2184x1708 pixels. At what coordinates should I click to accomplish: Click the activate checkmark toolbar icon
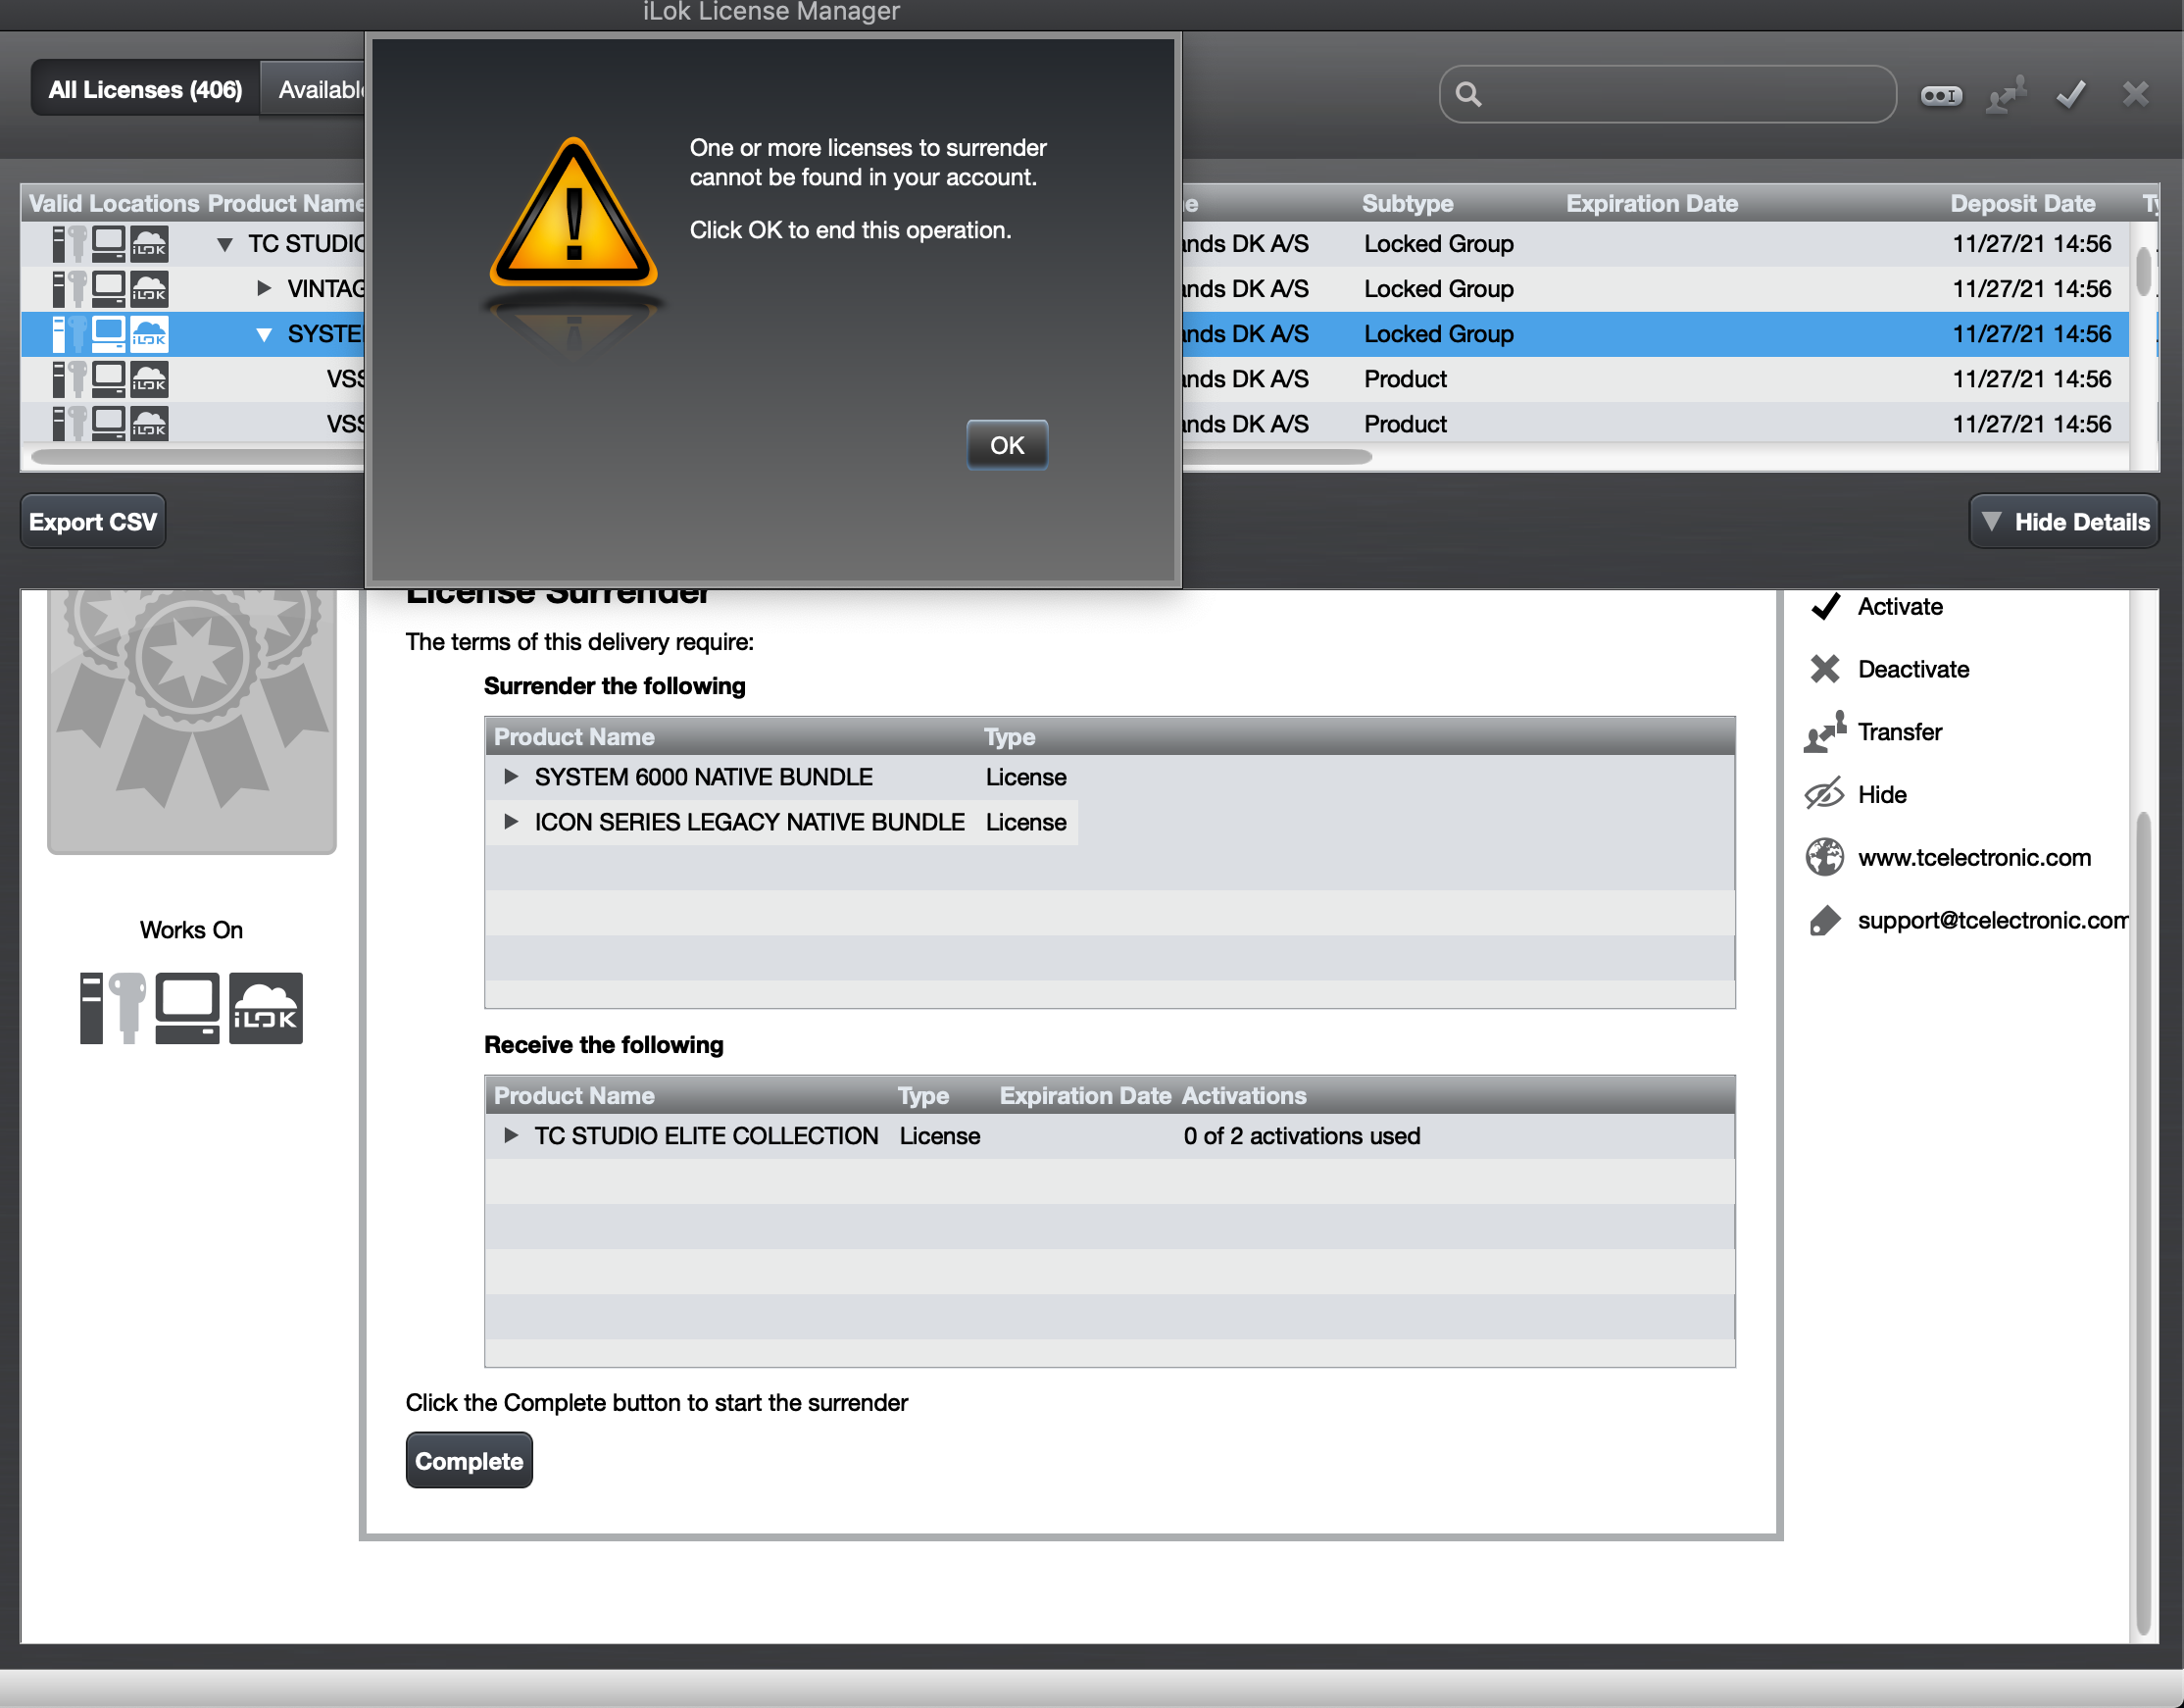pos(2071,95)
